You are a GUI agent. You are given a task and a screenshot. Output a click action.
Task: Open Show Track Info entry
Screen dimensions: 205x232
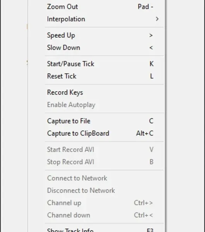104,229
